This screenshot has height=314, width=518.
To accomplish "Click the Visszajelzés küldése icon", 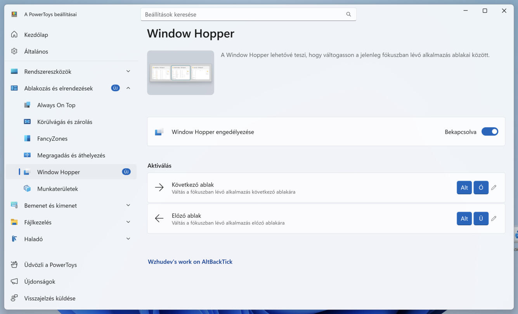I will [14, 298].
